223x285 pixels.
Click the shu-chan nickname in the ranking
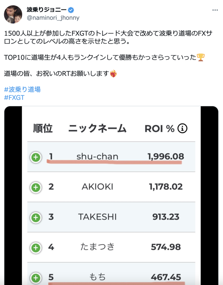pos(97,156)
